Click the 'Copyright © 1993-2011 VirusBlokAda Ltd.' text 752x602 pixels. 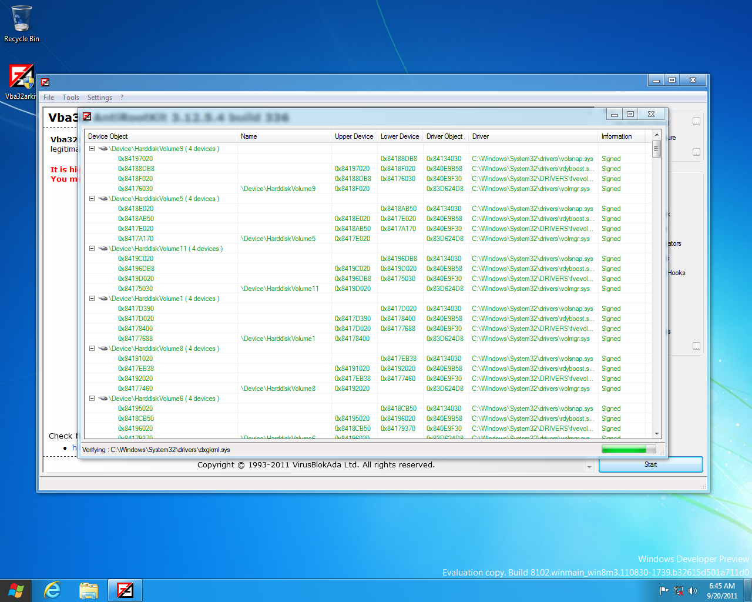click(278, 465)
